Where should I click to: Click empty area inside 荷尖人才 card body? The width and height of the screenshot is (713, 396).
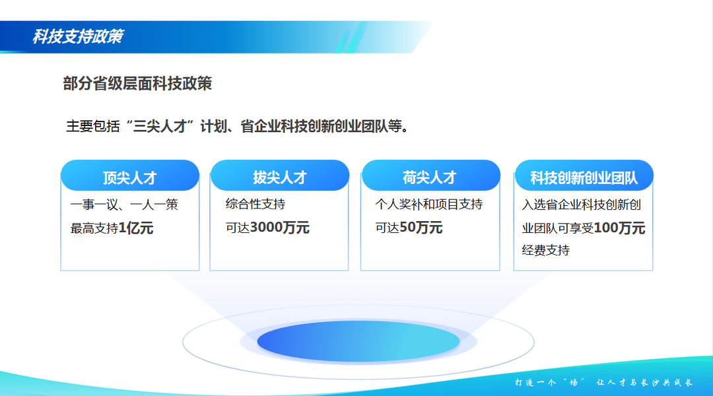point(430,254)
